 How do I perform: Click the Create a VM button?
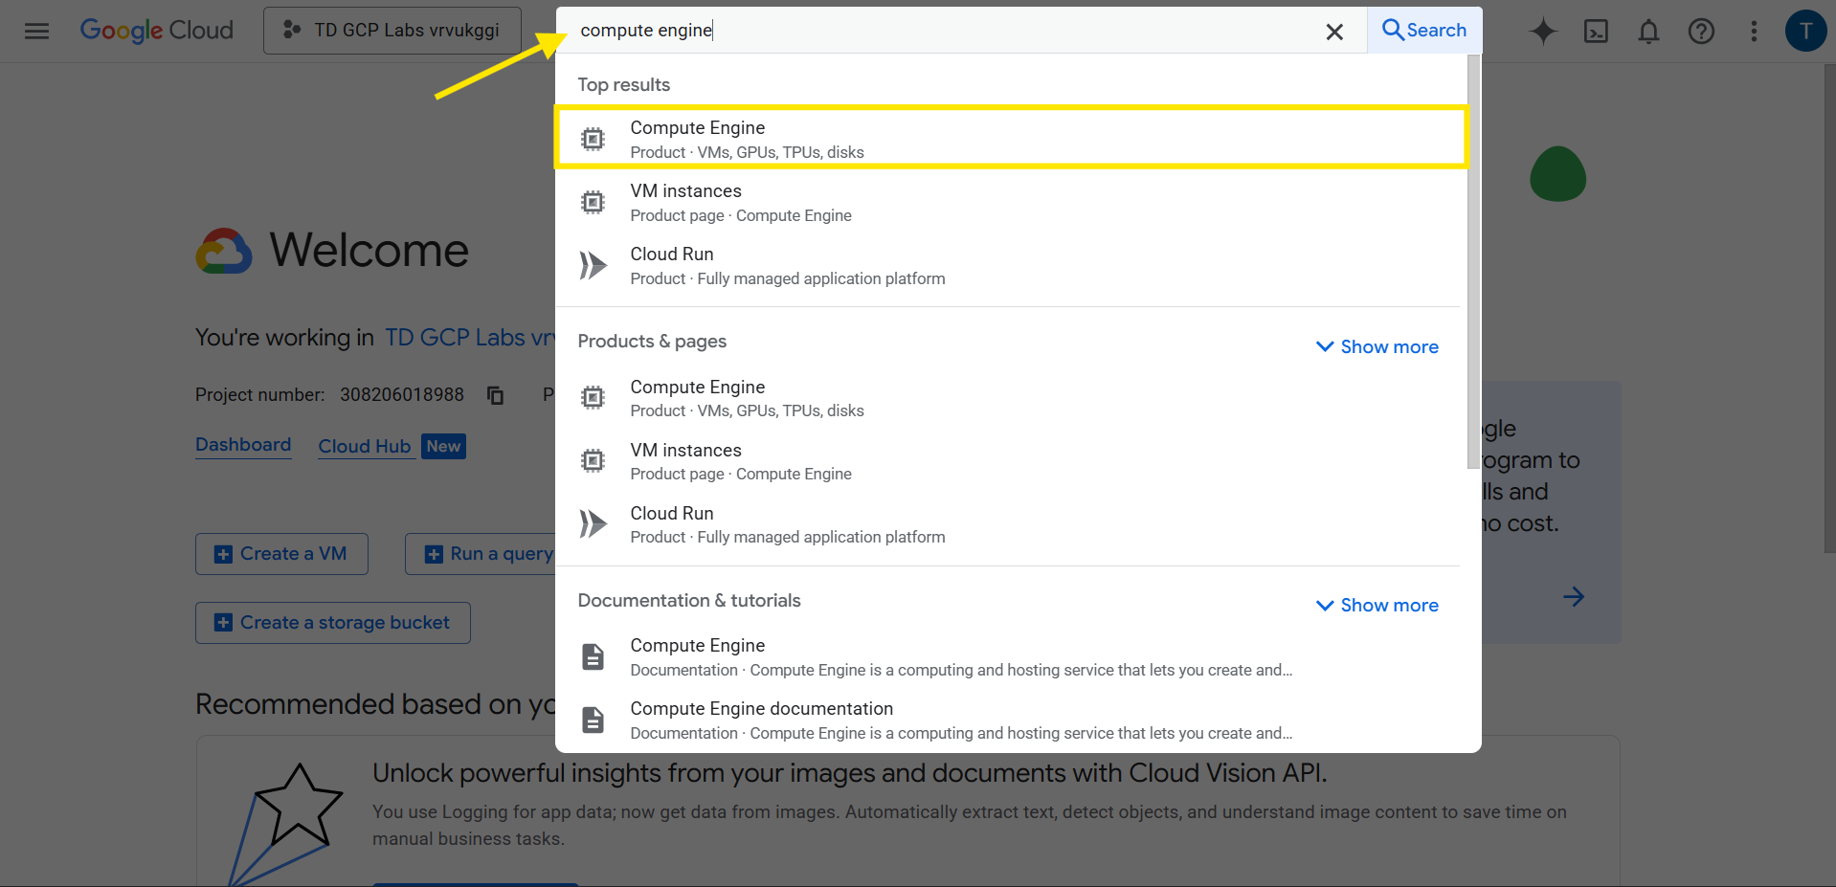[281, 554]
